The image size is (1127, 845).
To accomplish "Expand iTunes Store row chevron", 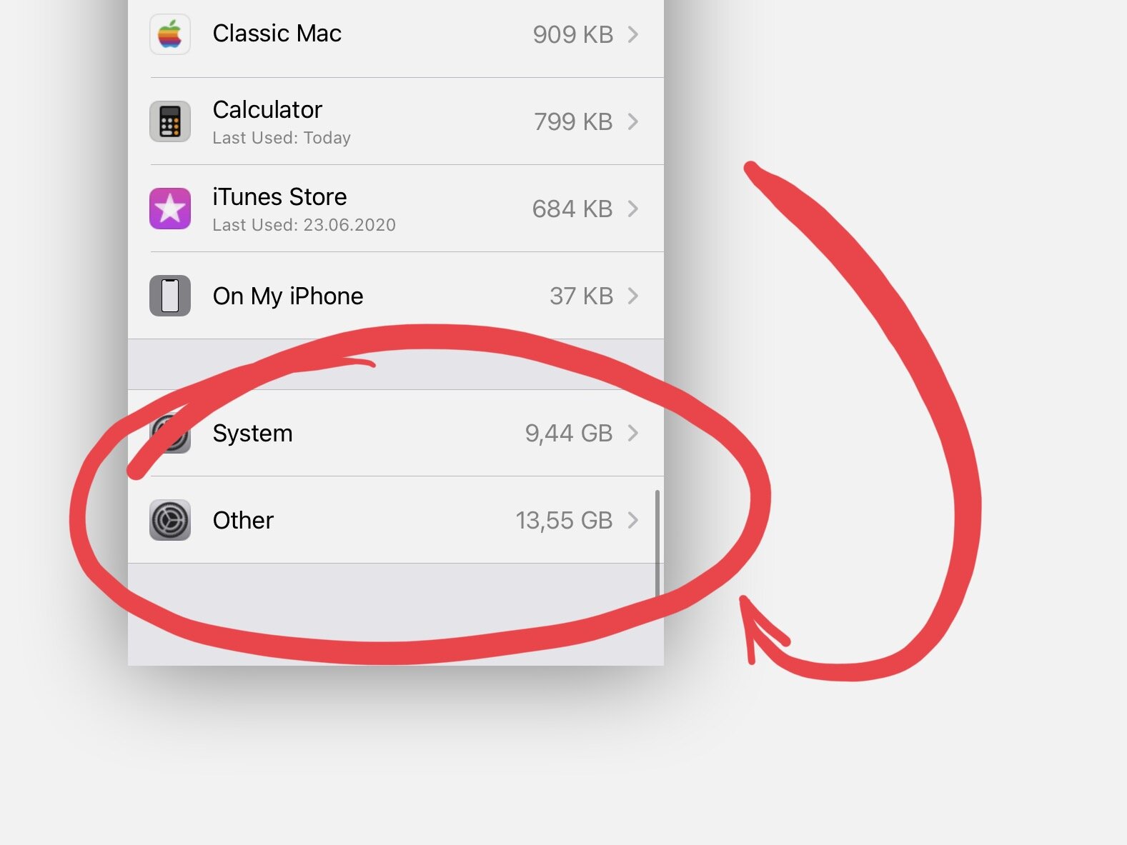I will pyautogui.click(x=632, y=209).
